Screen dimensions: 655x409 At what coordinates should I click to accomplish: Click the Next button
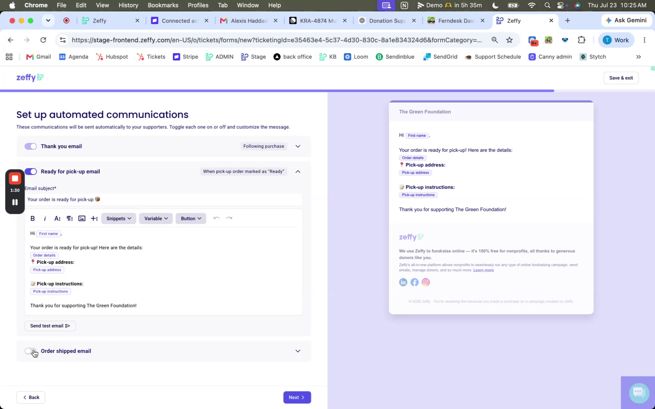tap(297, 397)
